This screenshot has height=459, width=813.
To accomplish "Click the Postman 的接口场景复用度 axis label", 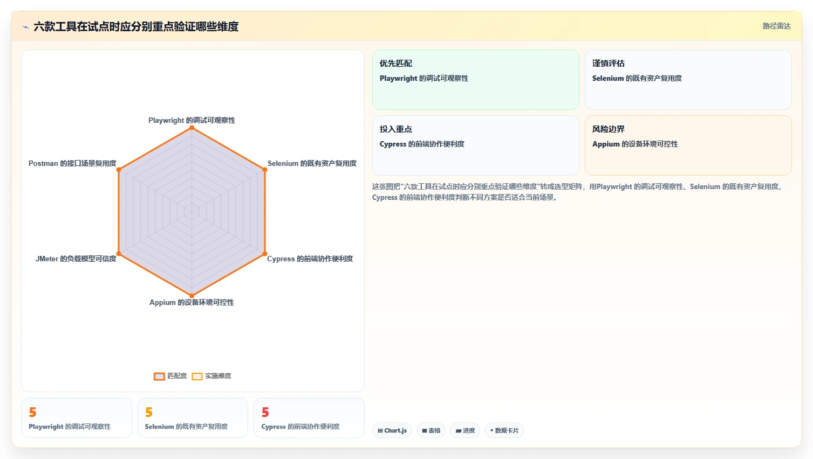I will (72, 163).
